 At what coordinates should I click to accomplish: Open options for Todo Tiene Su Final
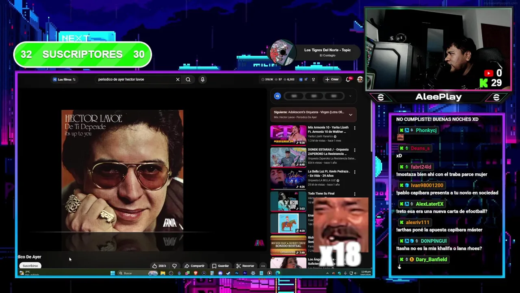pos(355,194)
